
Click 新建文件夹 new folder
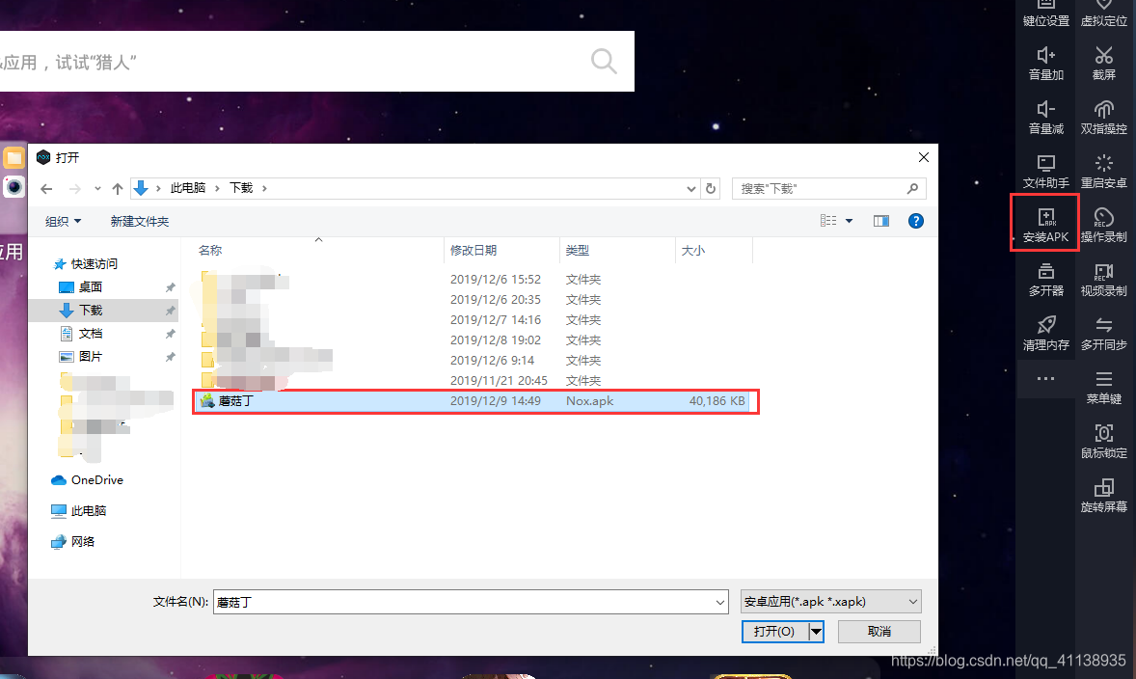pos(140,222)
